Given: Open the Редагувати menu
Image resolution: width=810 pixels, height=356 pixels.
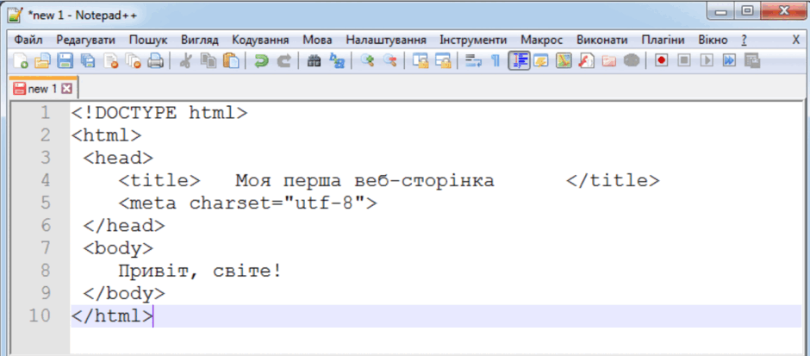Looking at the screenshot, I should (86, 40).
